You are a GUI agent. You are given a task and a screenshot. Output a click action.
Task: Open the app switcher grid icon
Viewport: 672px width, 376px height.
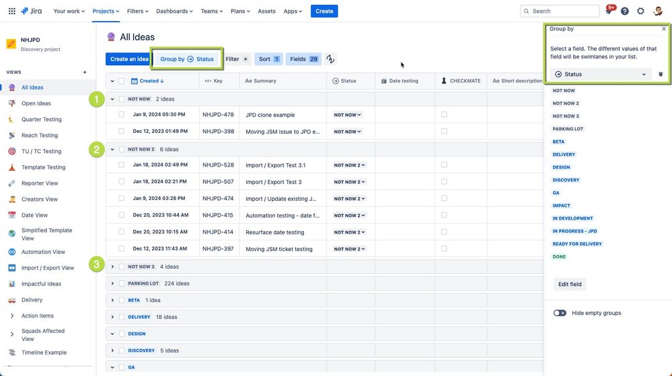11,11
